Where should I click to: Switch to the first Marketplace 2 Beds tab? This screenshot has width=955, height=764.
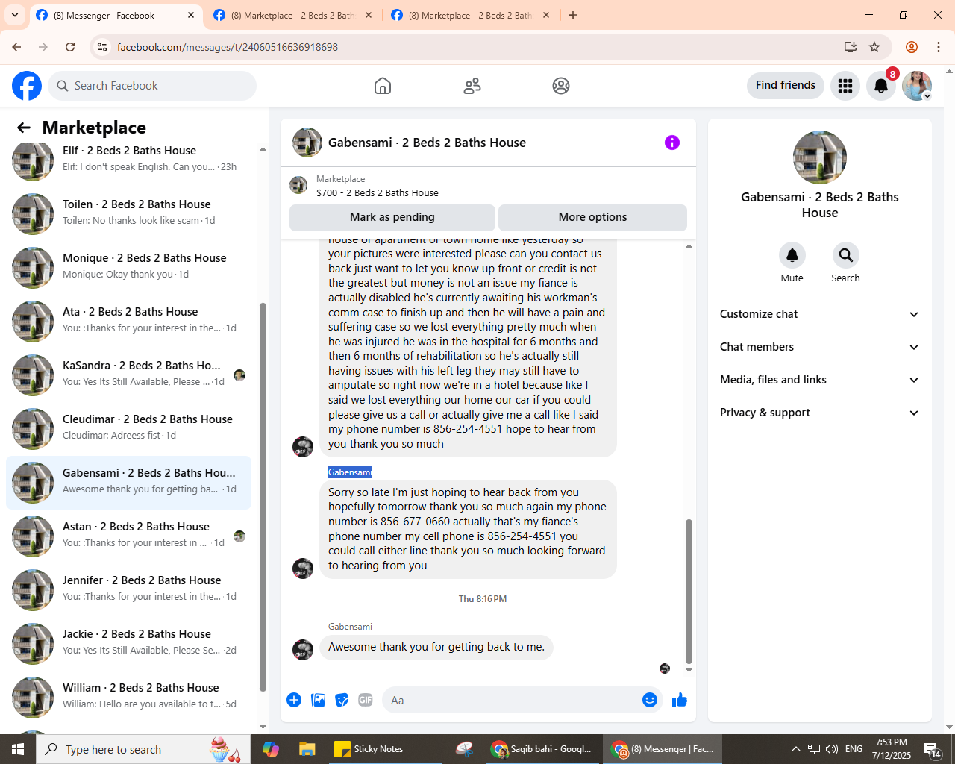(x=292, y=15)
